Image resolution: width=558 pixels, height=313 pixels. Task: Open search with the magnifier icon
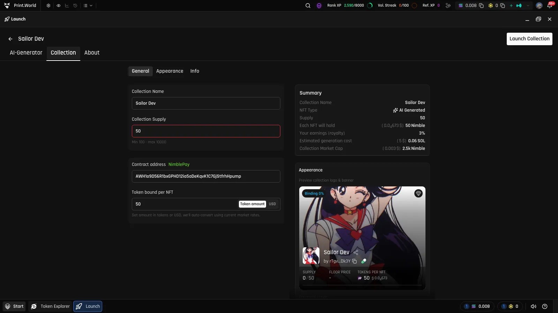pos(308,6)
